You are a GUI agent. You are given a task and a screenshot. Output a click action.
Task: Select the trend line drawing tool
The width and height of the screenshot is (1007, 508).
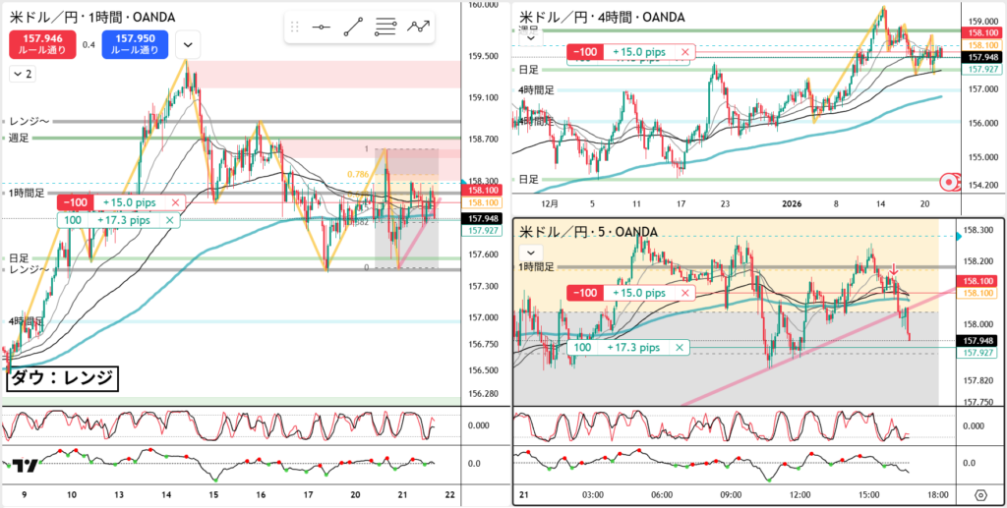click(x=352, y=28)
